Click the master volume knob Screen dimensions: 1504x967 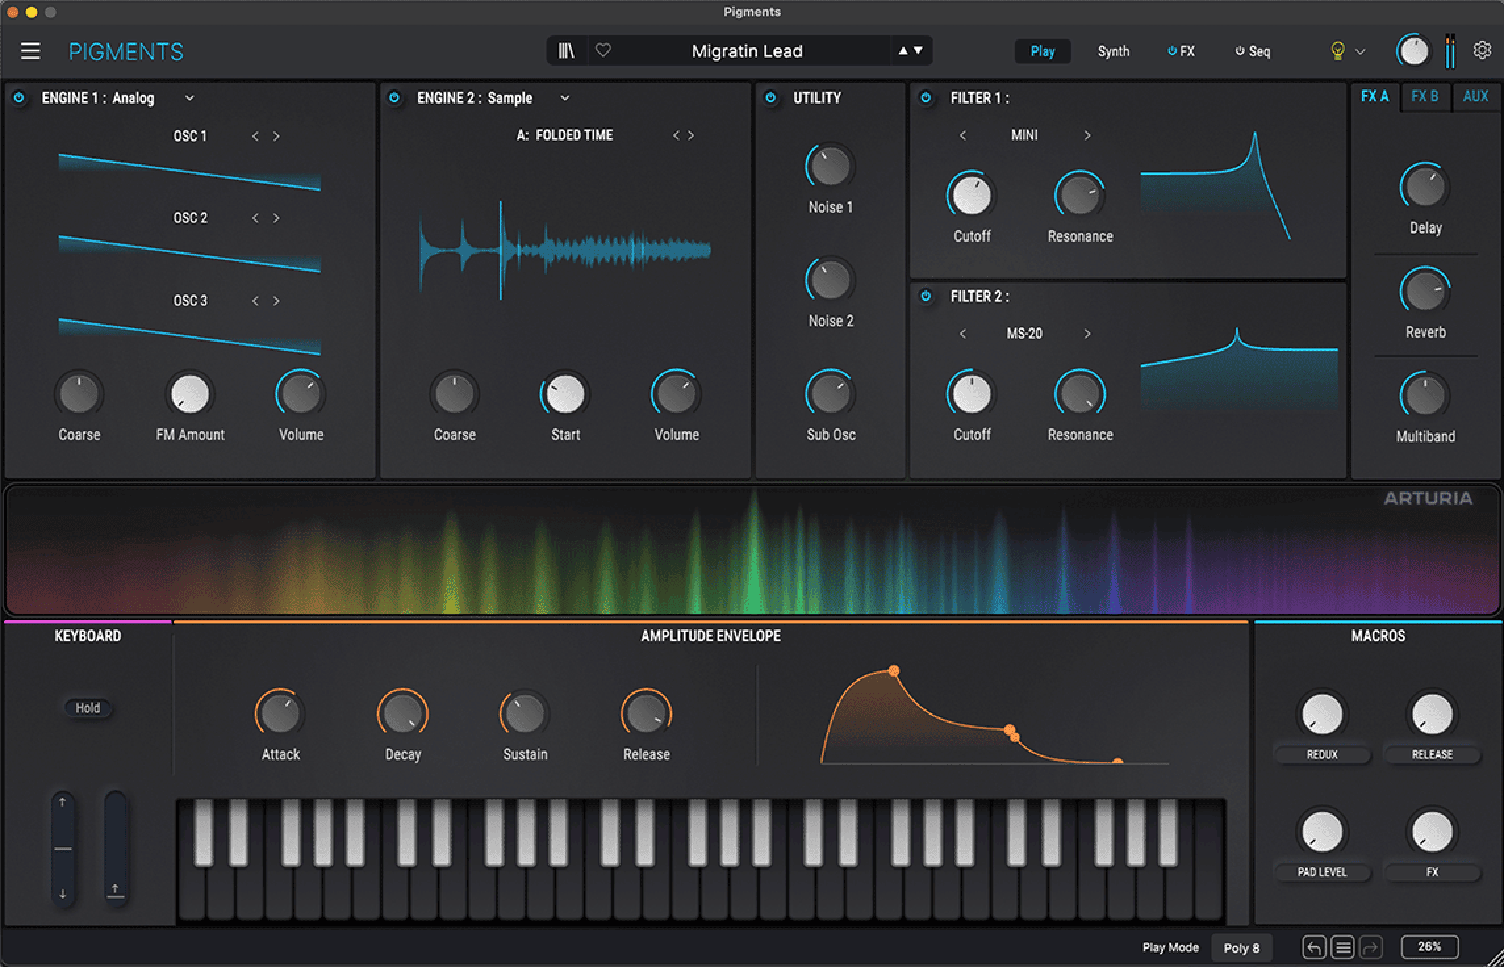point(1413,51)
